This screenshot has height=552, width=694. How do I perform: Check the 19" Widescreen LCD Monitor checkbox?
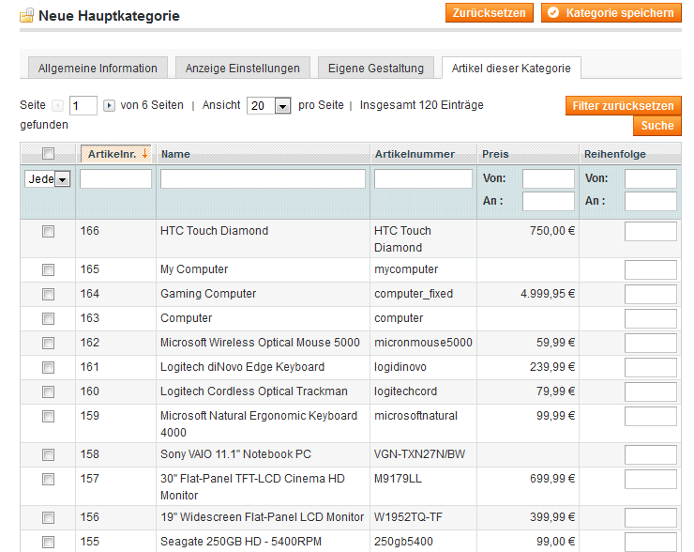point(48,517)
